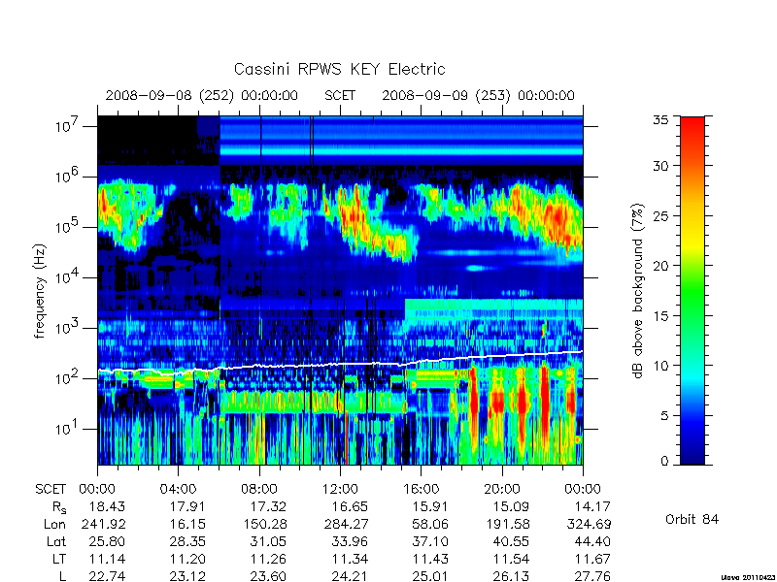Click colorbar tick value 0
The image size is (777, 582).
665,461
